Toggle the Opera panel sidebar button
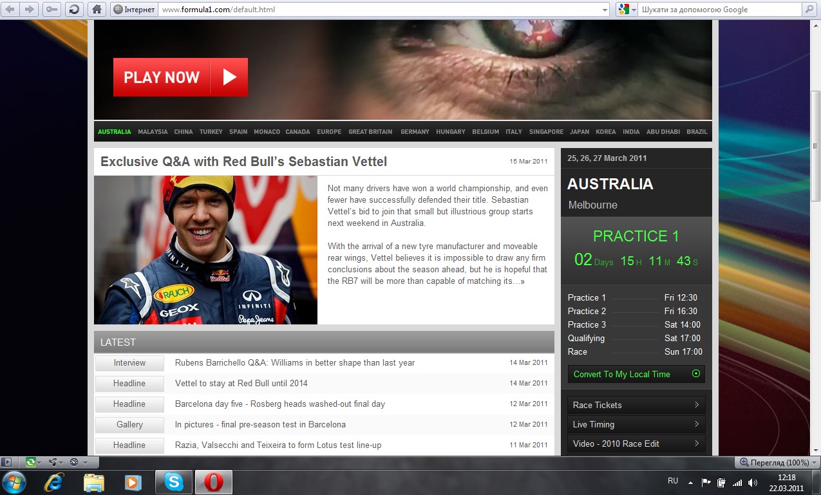Viewport: 821px width, 495px height. tap(8, 462)
